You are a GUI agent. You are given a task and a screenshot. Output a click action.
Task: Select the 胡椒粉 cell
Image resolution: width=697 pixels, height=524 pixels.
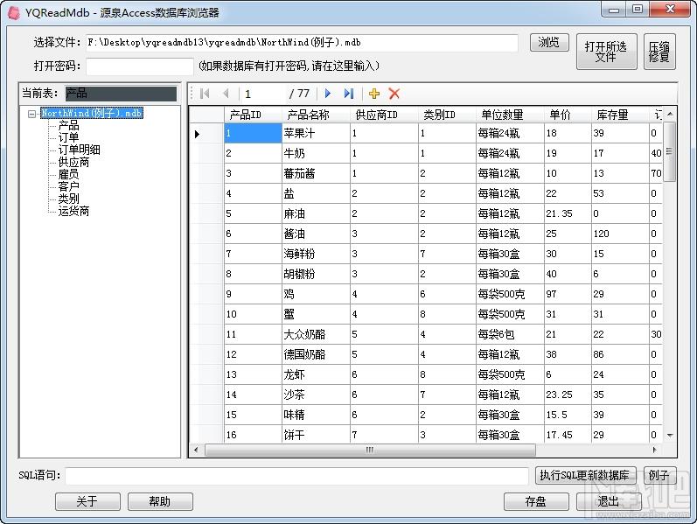pos(316,274)
